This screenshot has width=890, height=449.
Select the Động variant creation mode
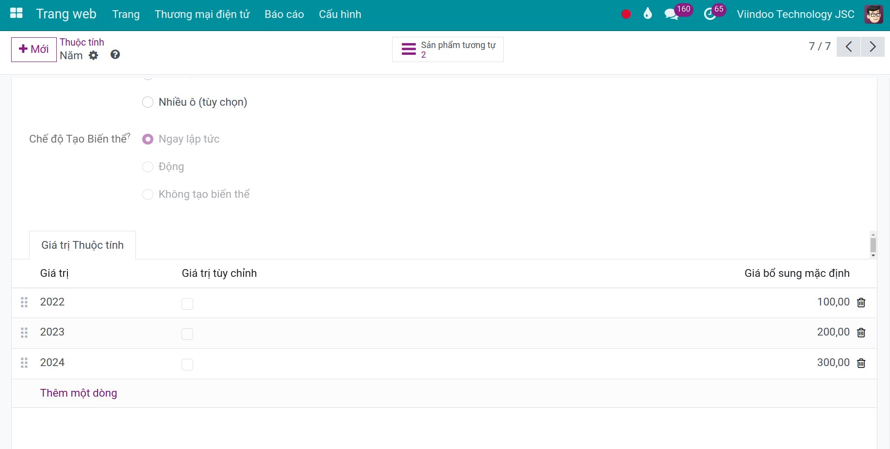(x=148, y=167)
